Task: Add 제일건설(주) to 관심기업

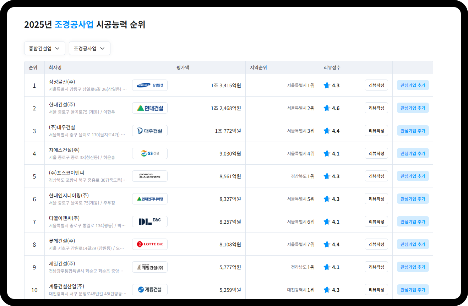Action: tap(413, 267)
